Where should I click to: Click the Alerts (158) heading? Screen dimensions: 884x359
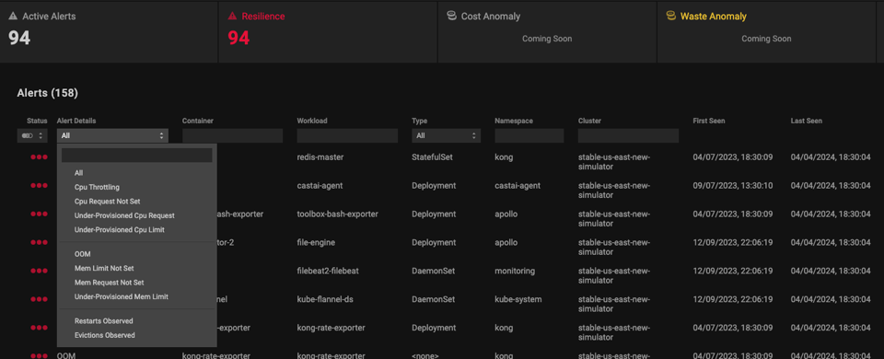coord(47,92)
